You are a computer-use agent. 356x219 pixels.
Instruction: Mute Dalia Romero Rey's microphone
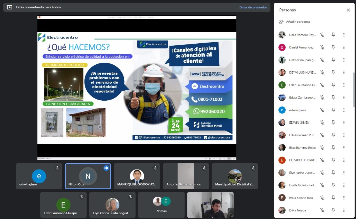(322, 35)
